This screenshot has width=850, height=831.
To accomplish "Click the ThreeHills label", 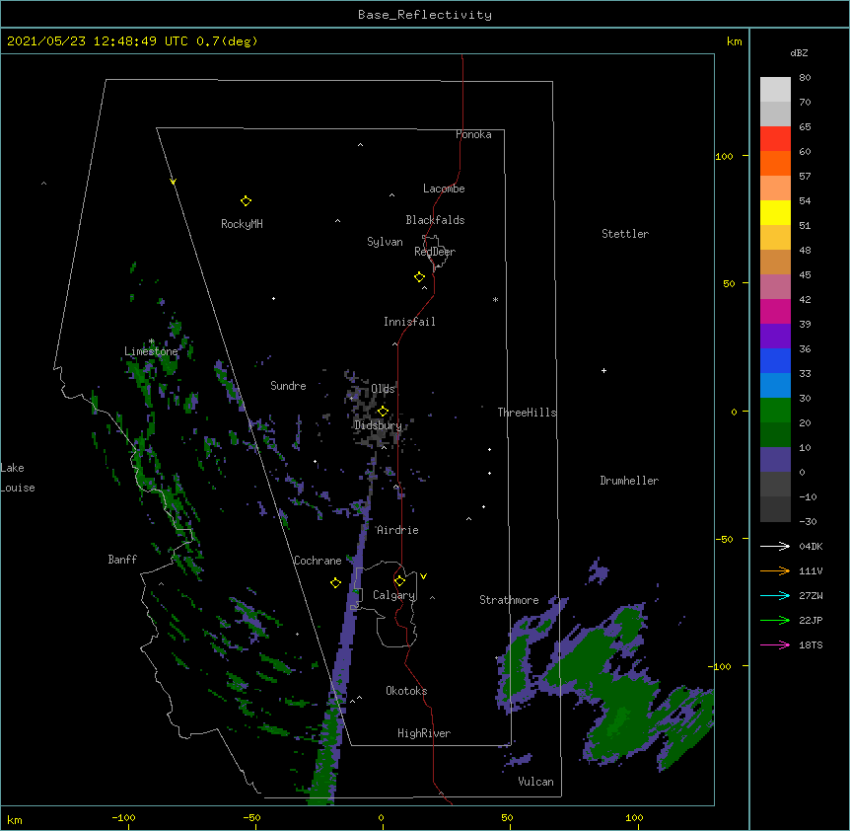I will 527,413.
